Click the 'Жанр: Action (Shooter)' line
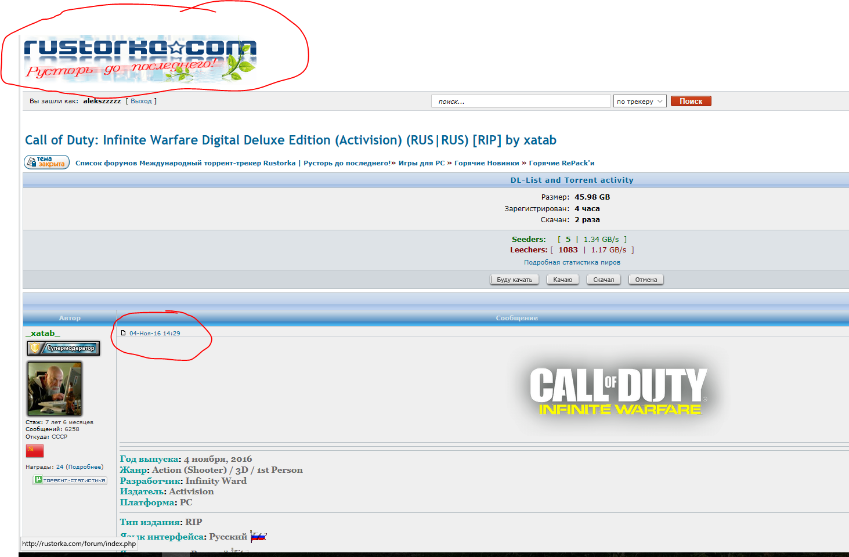Viewport: 849px width, 557px height. pyautogui.click(x=211, y=470)
